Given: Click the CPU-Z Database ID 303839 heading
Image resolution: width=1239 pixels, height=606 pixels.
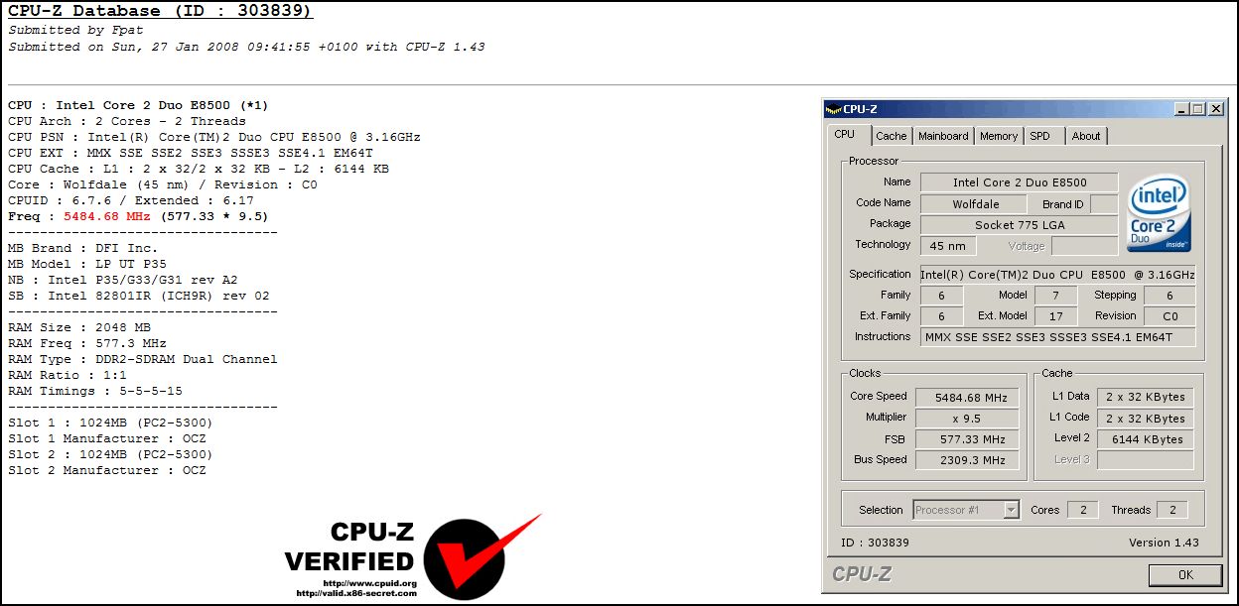Looking at the screenshot, I should coord(160,12).
